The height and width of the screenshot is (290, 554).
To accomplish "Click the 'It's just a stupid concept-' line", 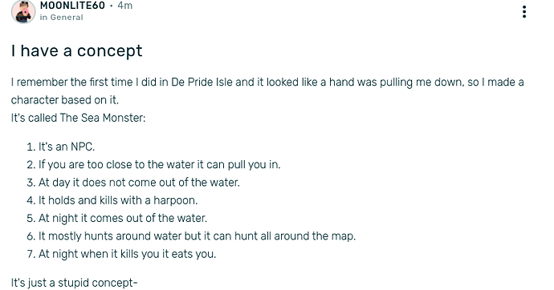I will (74, 283).
